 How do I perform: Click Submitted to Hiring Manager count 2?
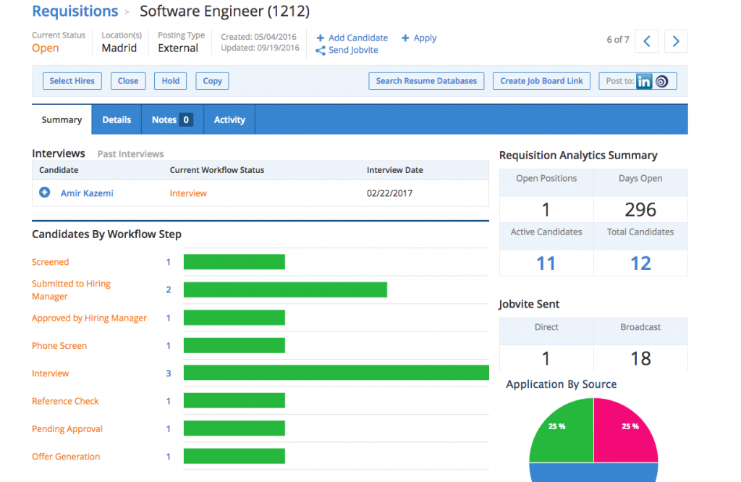tap(168, 289)
